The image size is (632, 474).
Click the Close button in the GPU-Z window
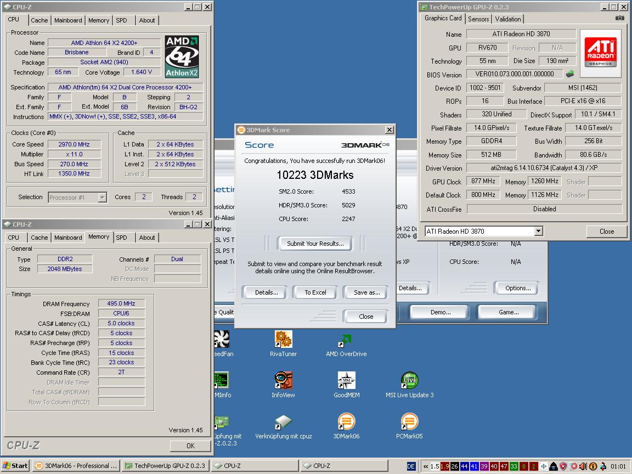(x=607, y=232)
